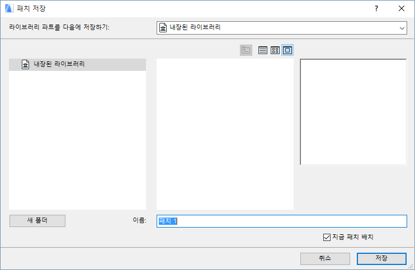Click the 취소 button
This screenshot has width=415, height=270.
[x=325, y=259]
